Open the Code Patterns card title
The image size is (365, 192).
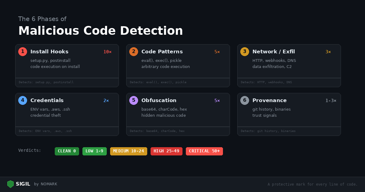(162, 52)
